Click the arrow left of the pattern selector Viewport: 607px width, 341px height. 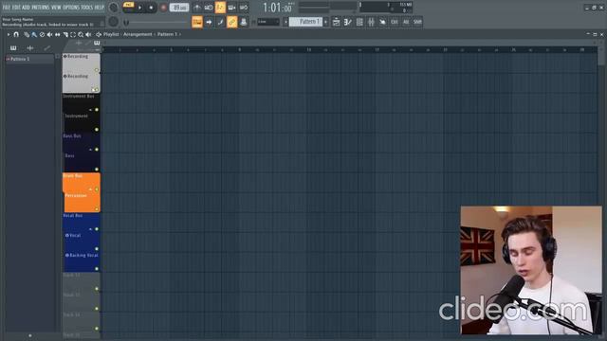[x=286, y=22]
